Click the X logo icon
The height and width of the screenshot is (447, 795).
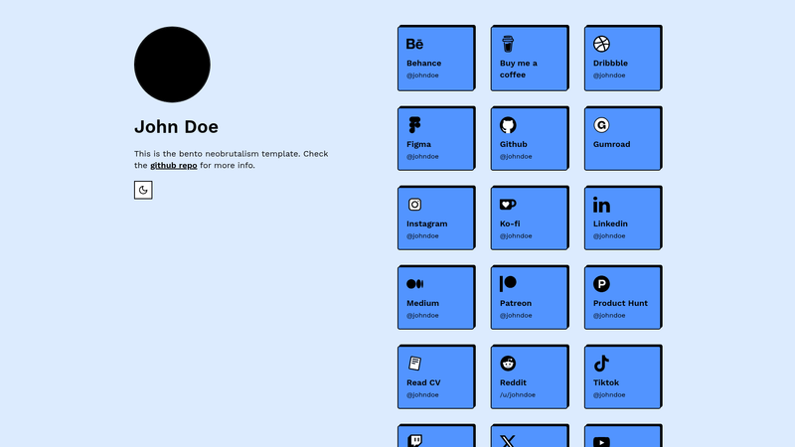pyautogui.click(x=508, y=441)
